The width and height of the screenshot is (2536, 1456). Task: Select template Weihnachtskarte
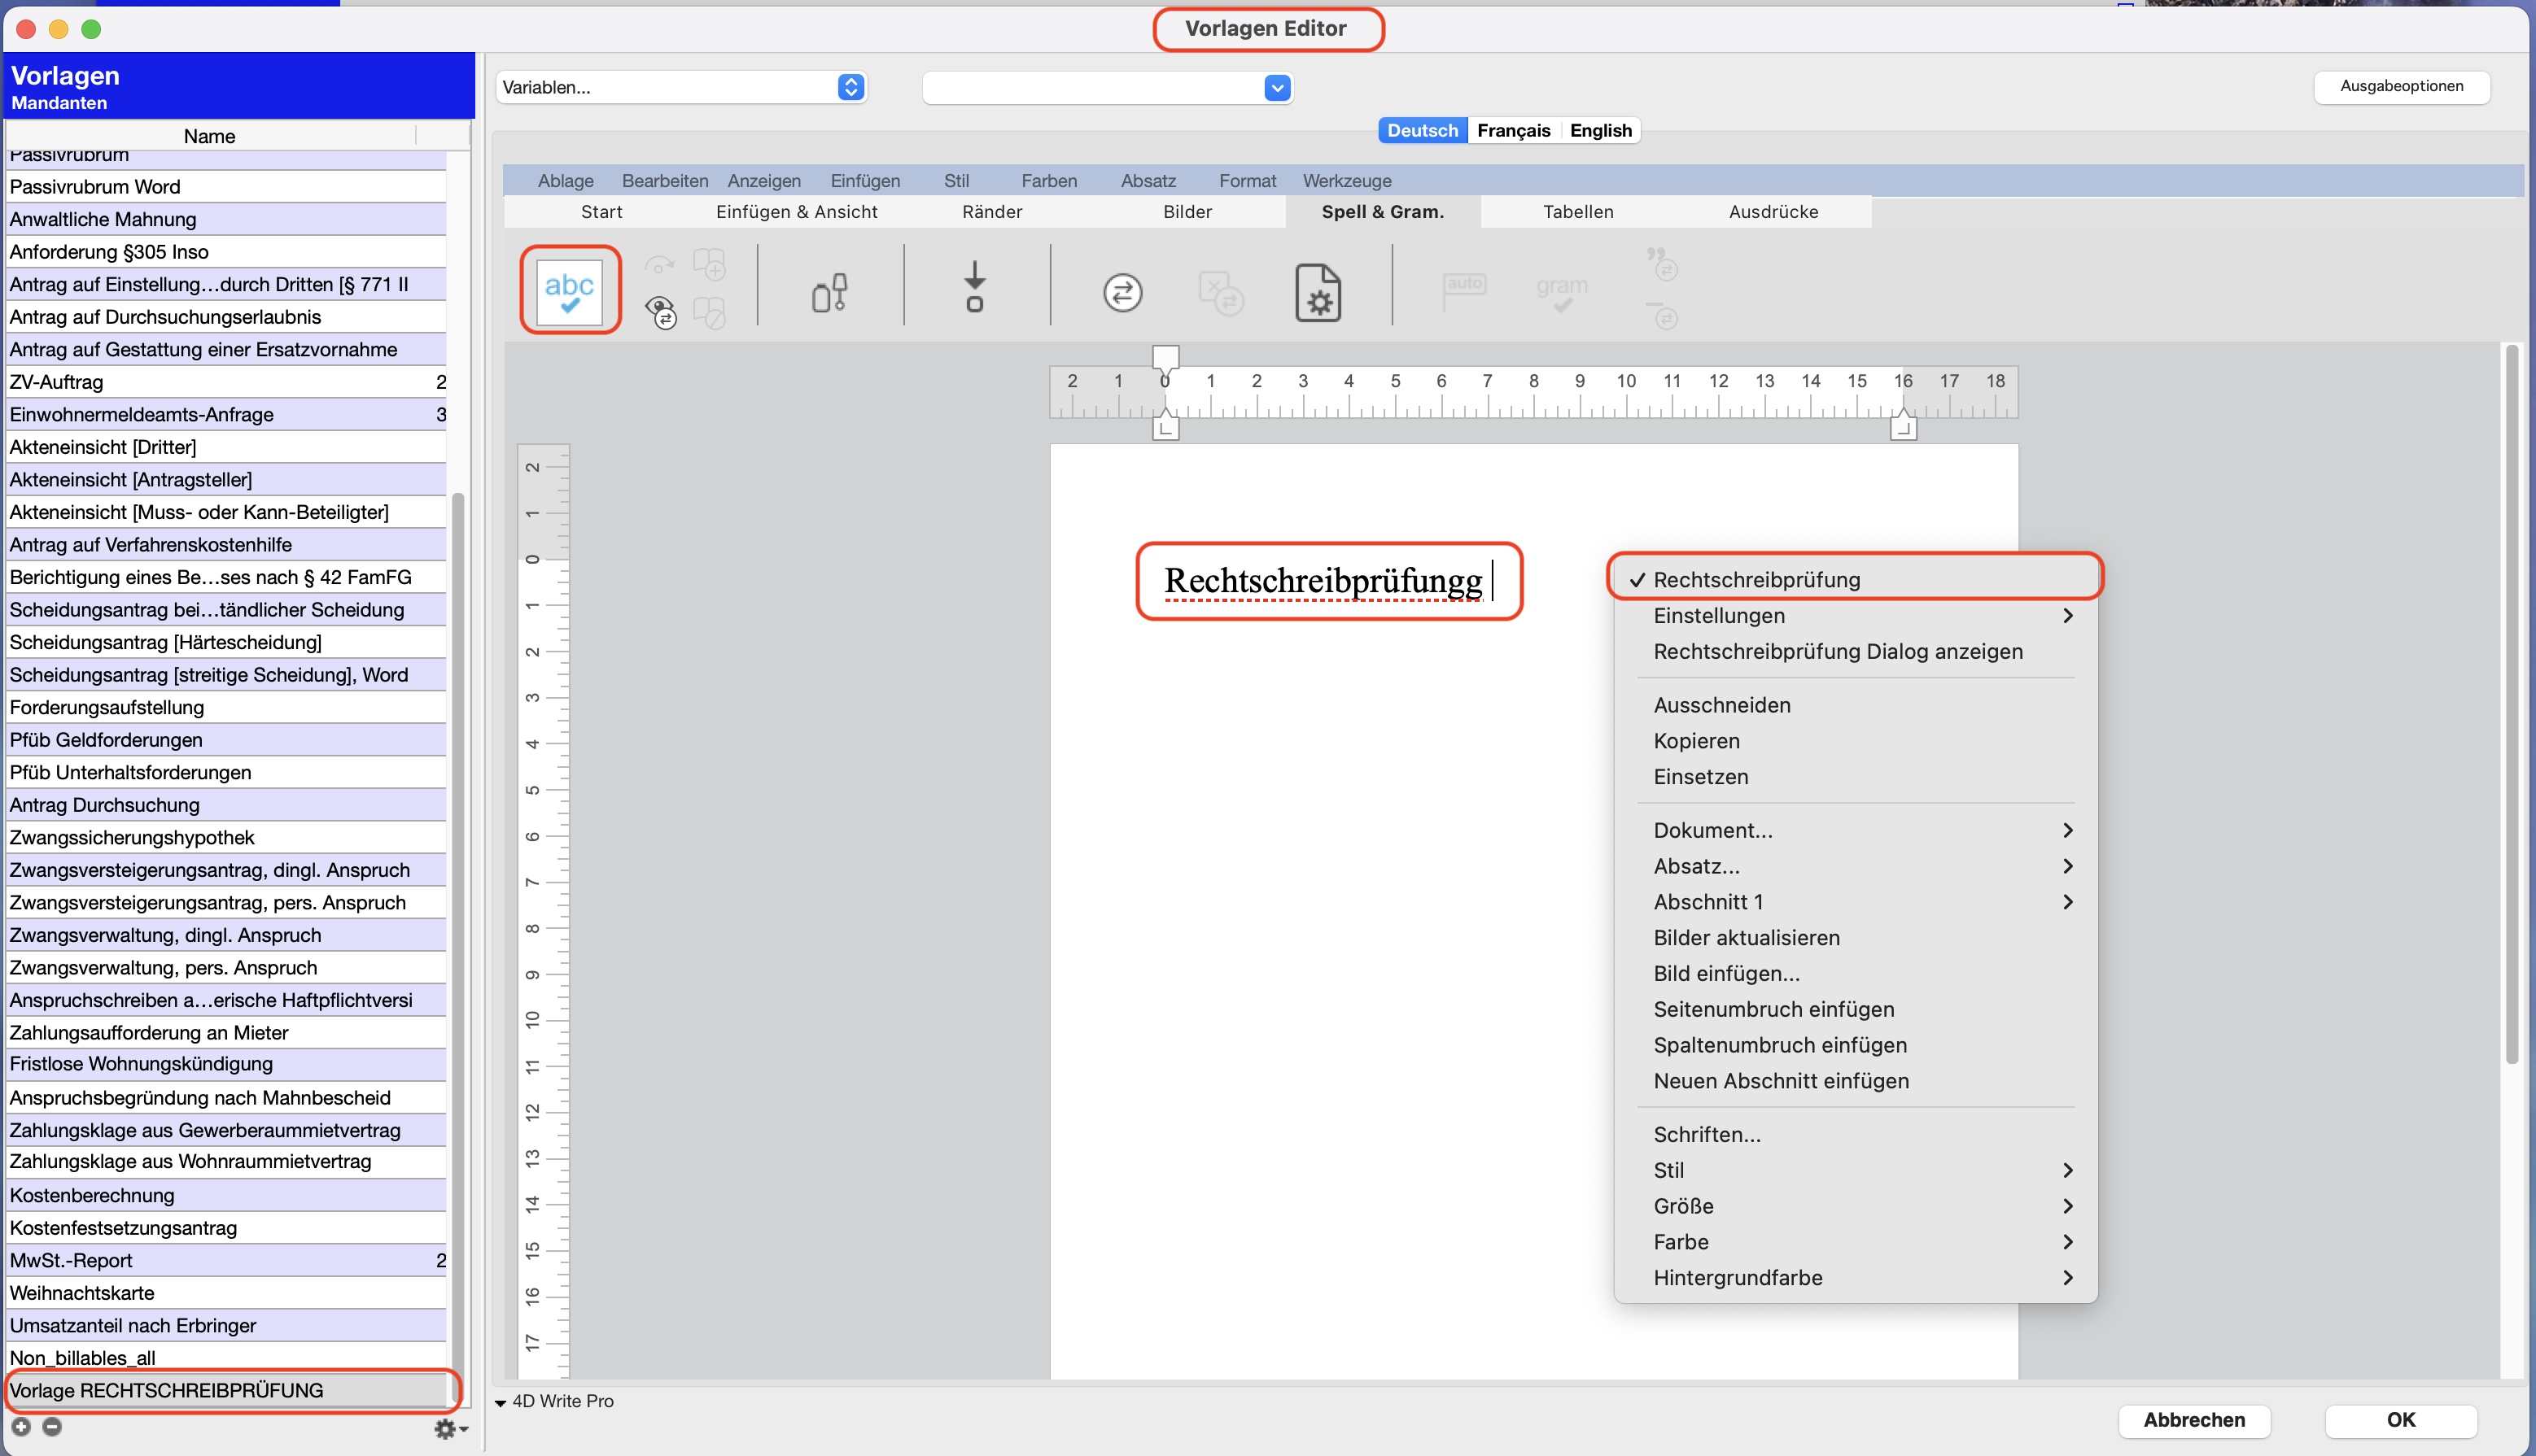[227, 1292]
